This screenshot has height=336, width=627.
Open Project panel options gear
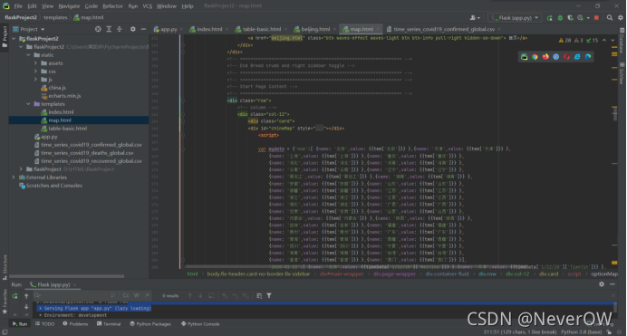[x=133, y=29]
